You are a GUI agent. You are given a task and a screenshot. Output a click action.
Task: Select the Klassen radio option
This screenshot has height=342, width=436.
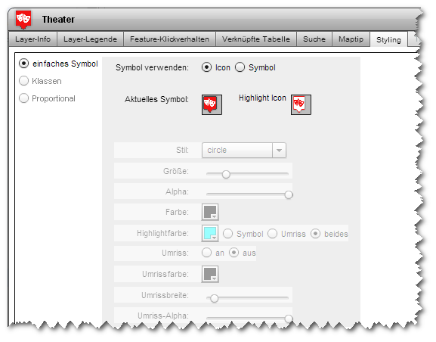[x=24, y=81]
